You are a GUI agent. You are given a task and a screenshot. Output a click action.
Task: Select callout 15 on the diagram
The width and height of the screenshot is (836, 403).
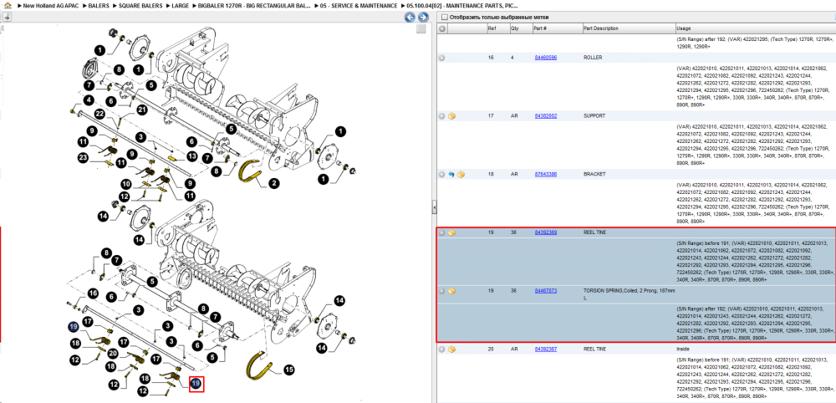click(x=288, y=369)
